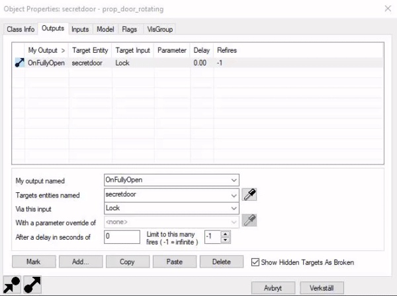The width and height of the screenshot is (397, 296).
Task: Go to the Flags tab
Action: click(130, 29)
